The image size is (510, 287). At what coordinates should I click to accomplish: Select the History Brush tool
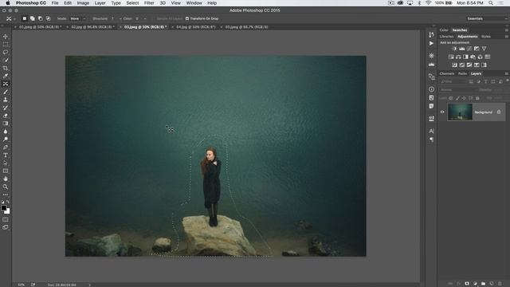point(6,108)
